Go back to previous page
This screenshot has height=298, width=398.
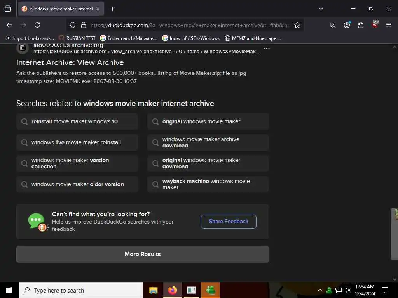tap(9, 25)
